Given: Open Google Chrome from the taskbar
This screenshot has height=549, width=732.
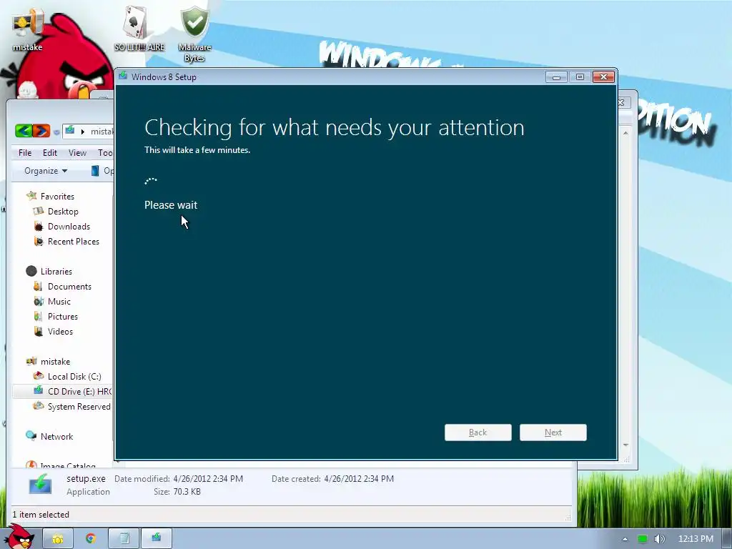Looking at the screenshot, I should point(91,538).
